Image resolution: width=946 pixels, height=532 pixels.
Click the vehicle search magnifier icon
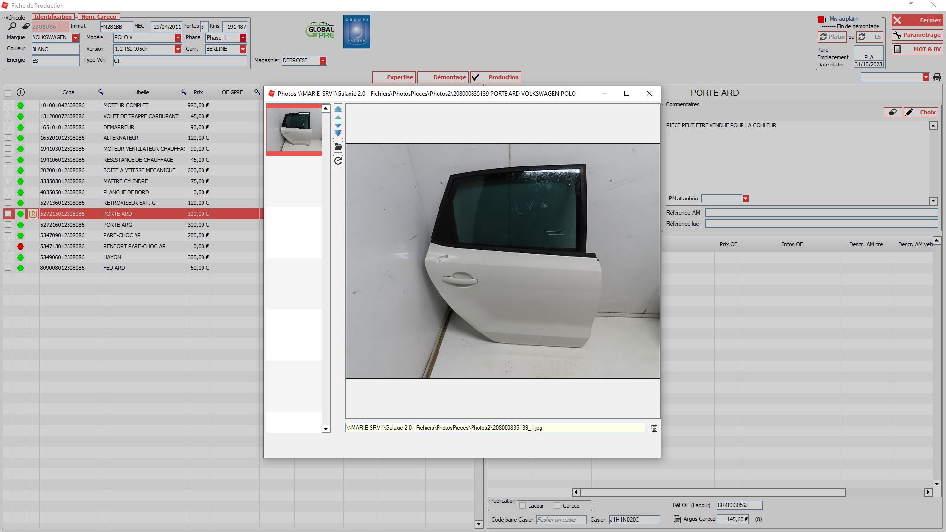point(13,27)
